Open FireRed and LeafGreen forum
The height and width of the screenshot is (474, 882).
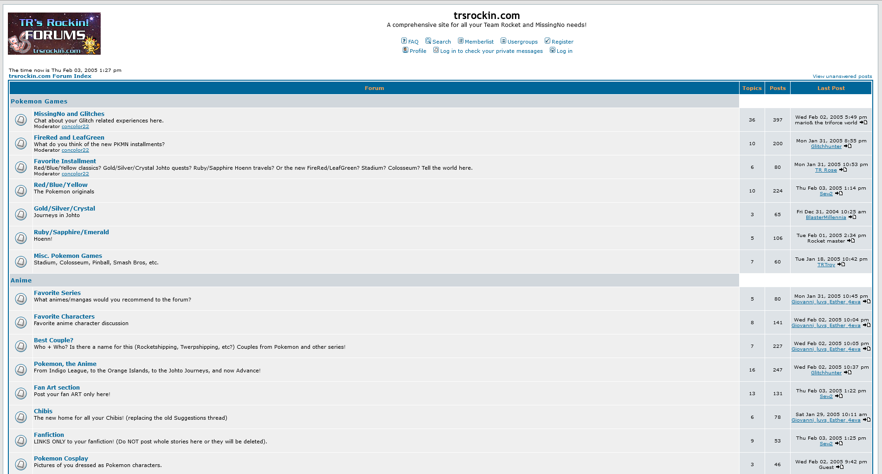pos(69,137)
